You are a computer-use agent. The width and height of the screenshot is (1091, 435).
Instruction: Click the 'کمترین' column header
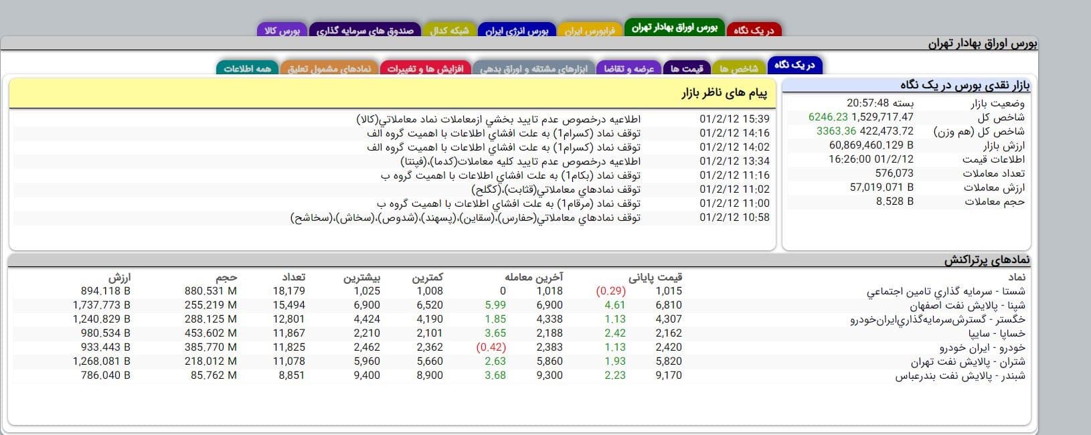tap(427, 277)
